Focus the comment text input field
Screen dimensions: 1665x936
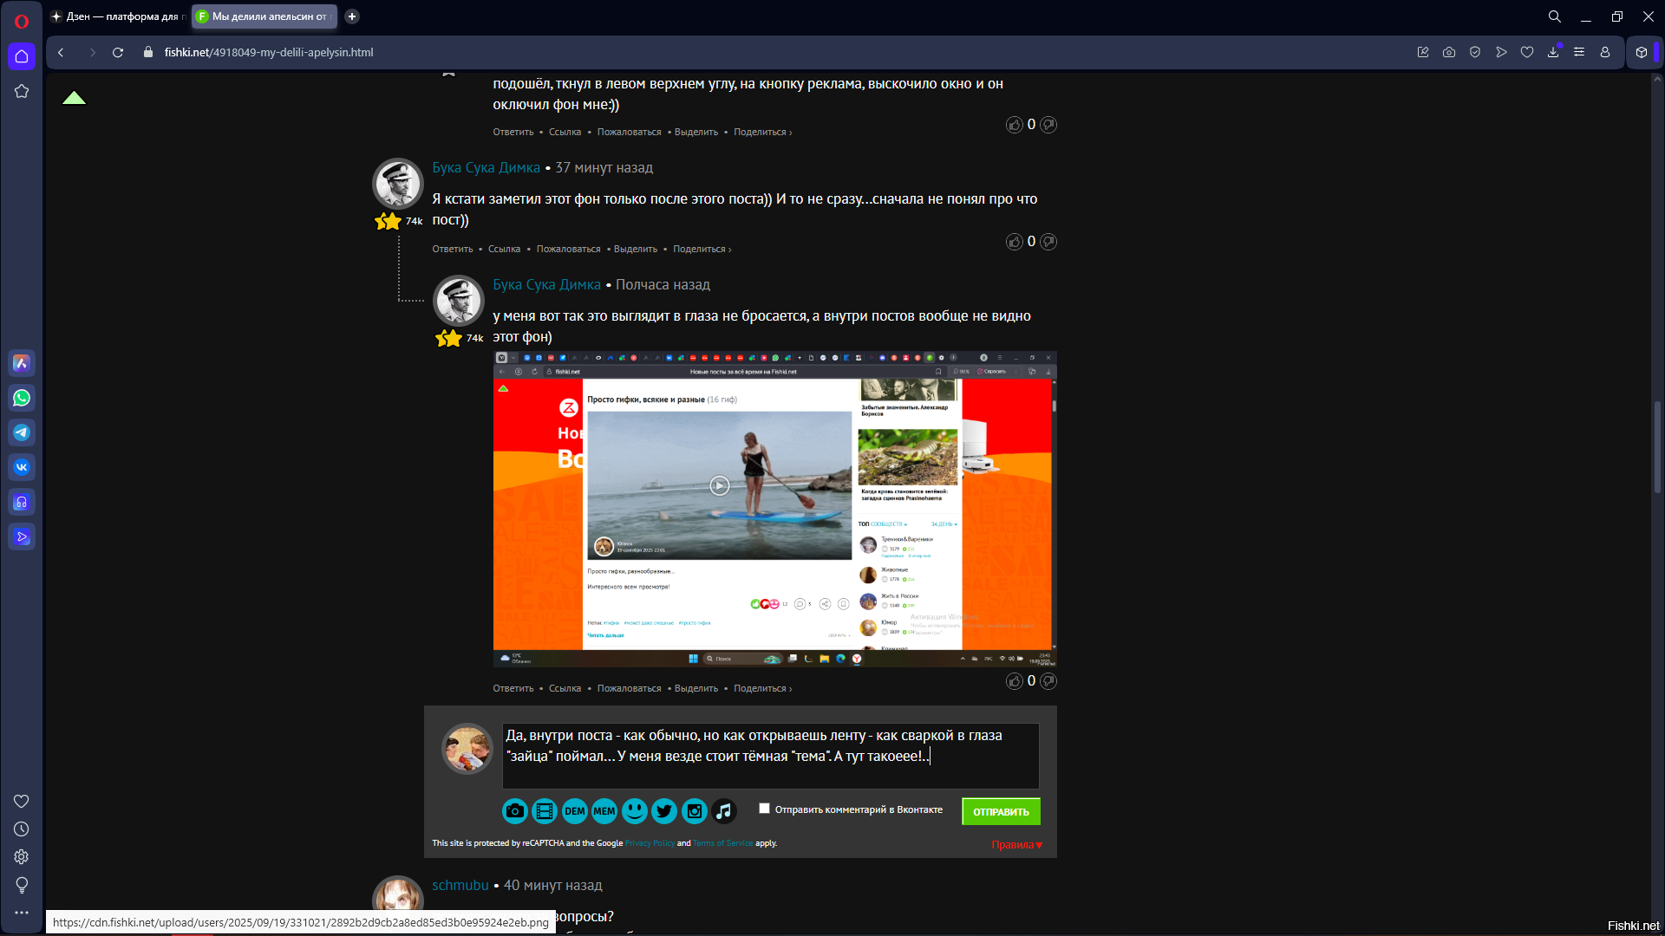[x=770, y=756]
